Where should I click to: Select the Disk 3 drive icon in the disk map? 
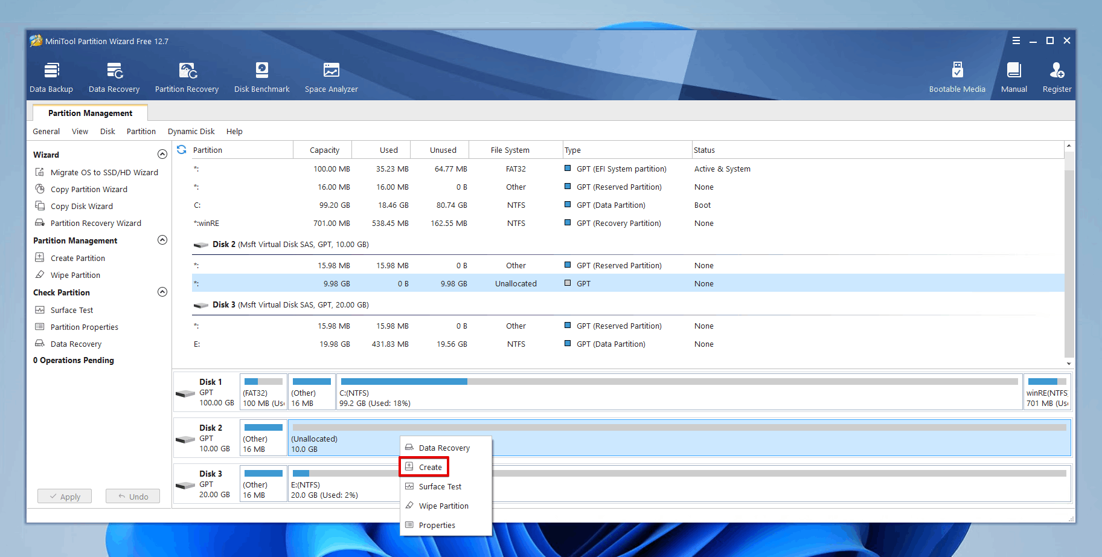click(185, 485)
